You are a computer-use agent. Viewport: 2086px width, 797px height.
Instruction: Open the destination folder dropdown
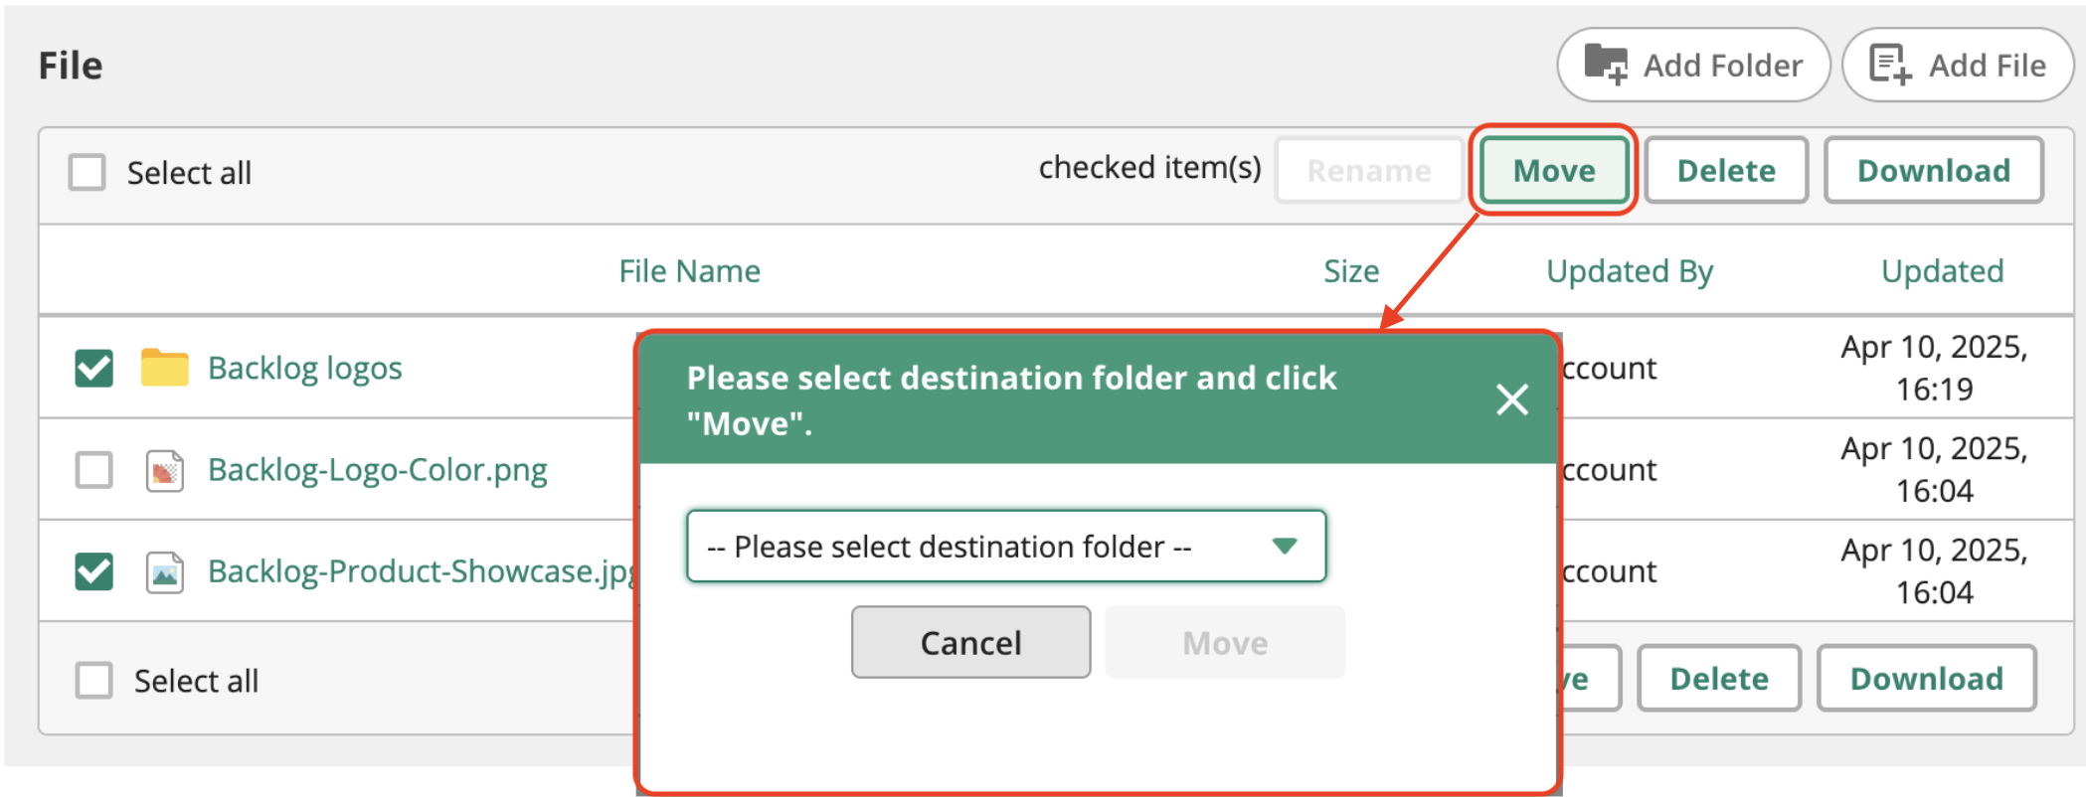(x=1006, y=546)
